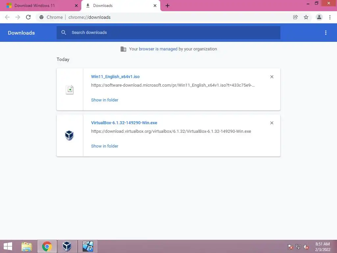Open the Windows Start button
This screenshot has height=253, width=337.
coord(8,246)
